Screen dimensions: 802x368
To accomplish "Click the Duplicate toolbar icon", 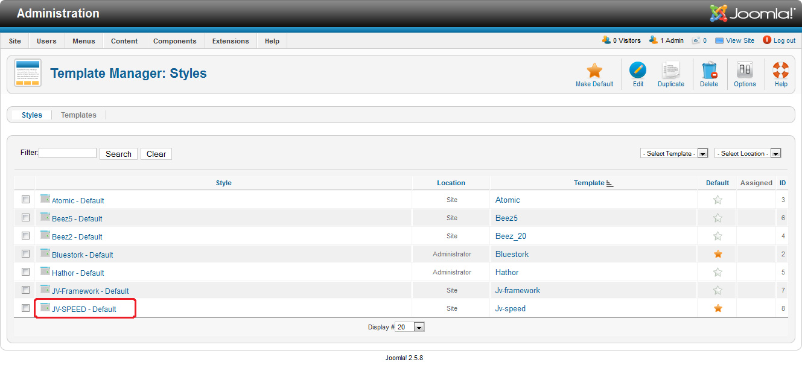I will pos(670,71).
